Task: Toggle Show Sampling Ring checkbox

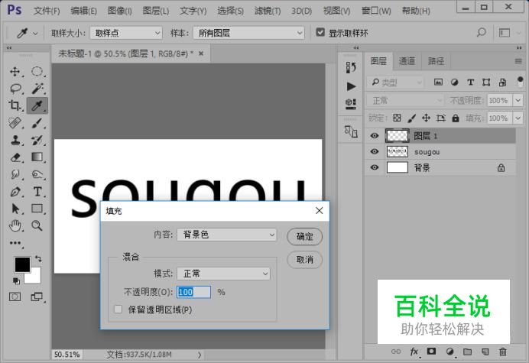Action: click(320, 32)
